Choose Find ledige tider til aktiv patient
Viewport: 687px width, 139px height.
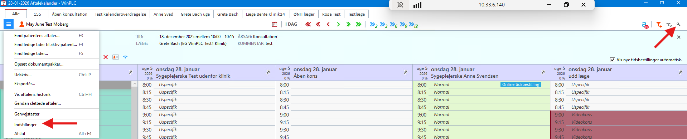pyautogui.click(x=51, y=45)
